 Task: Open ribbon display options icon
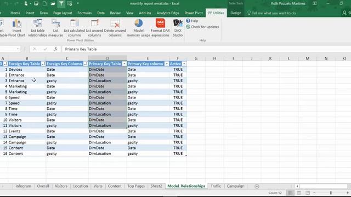click(314, 3)
